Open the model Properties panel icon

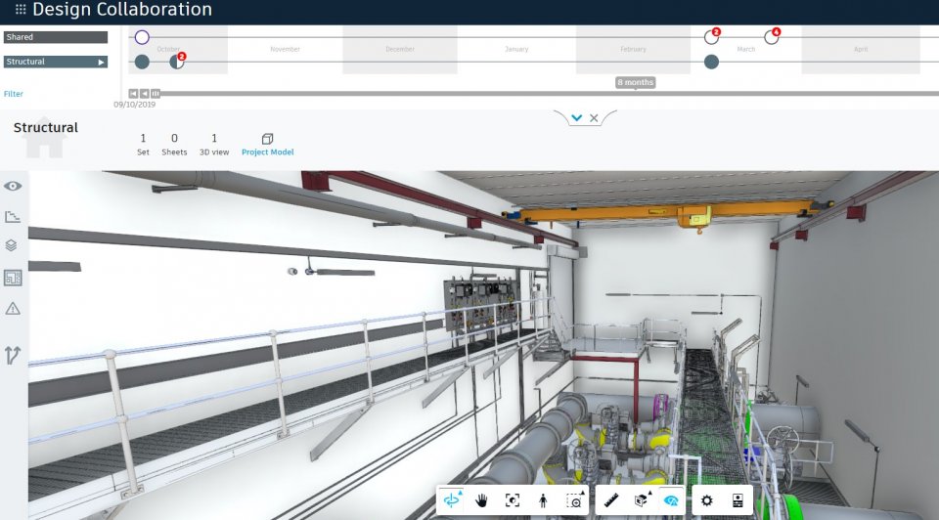coord(738,500)
